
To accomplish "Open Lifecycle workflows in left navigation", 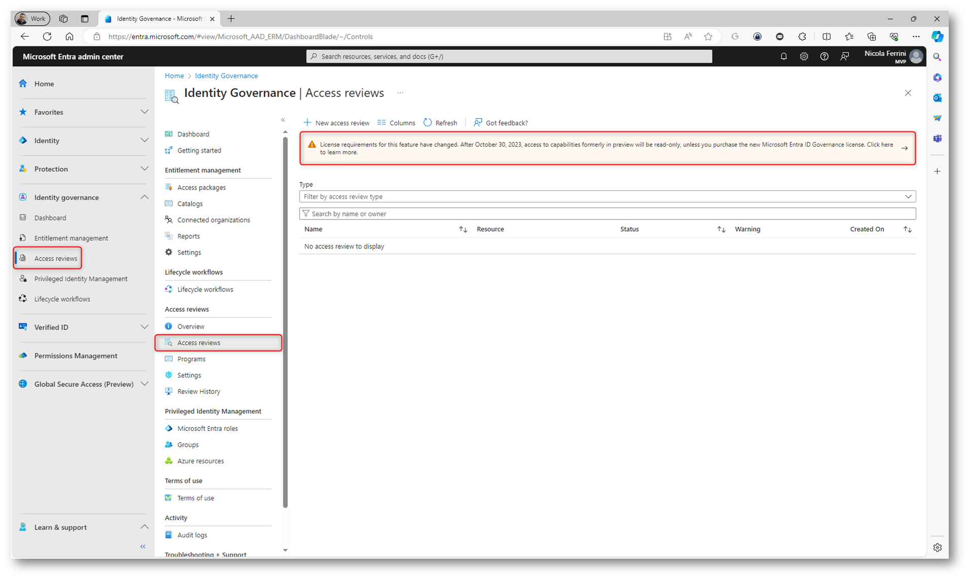I will 62,299.
